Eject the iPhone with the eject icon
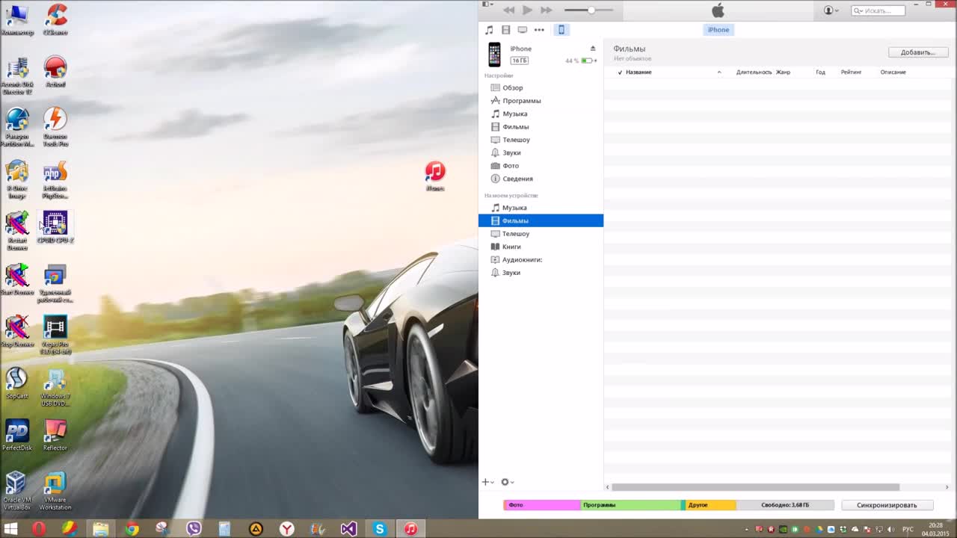The height and width of the screenshot is (538, 957). click(x=593, y=49)
